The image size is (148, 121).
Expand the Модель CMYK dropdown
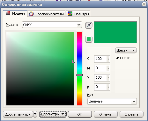click(79, 25)
